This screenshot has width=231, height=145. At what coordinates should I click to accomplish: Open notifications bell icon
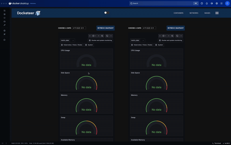click(x=207, y=3)
